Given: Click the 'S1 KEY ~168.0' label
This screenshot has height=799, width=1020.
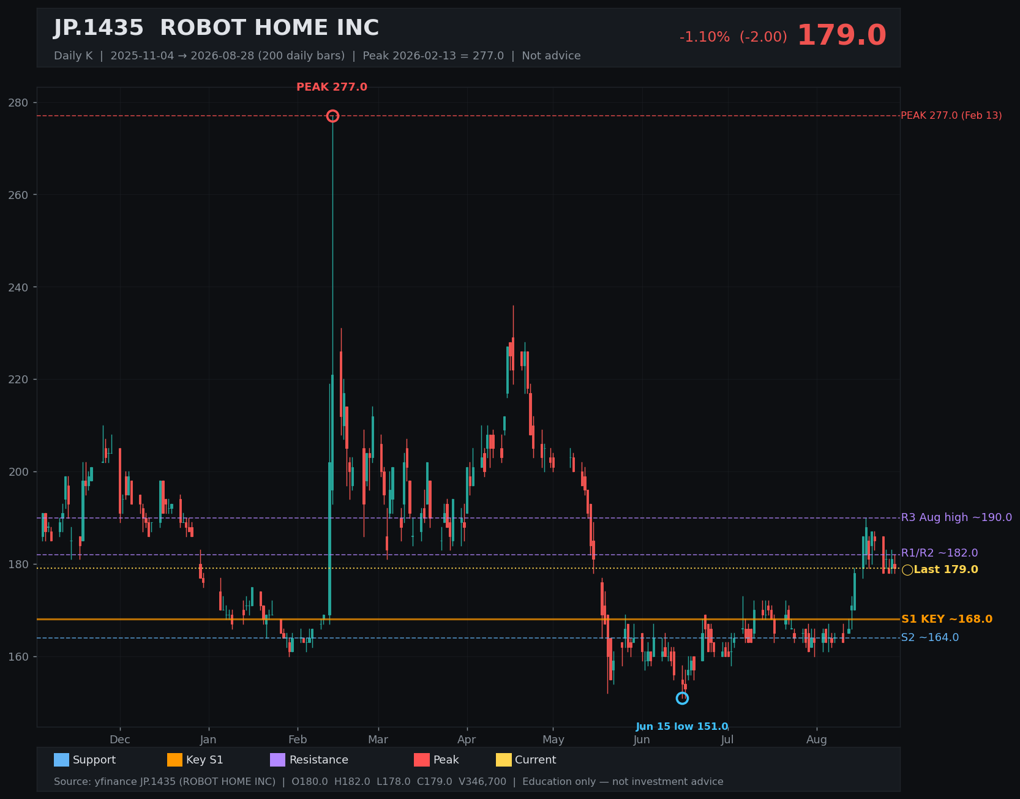Looking at the screenshot, I should pos(947,619).
